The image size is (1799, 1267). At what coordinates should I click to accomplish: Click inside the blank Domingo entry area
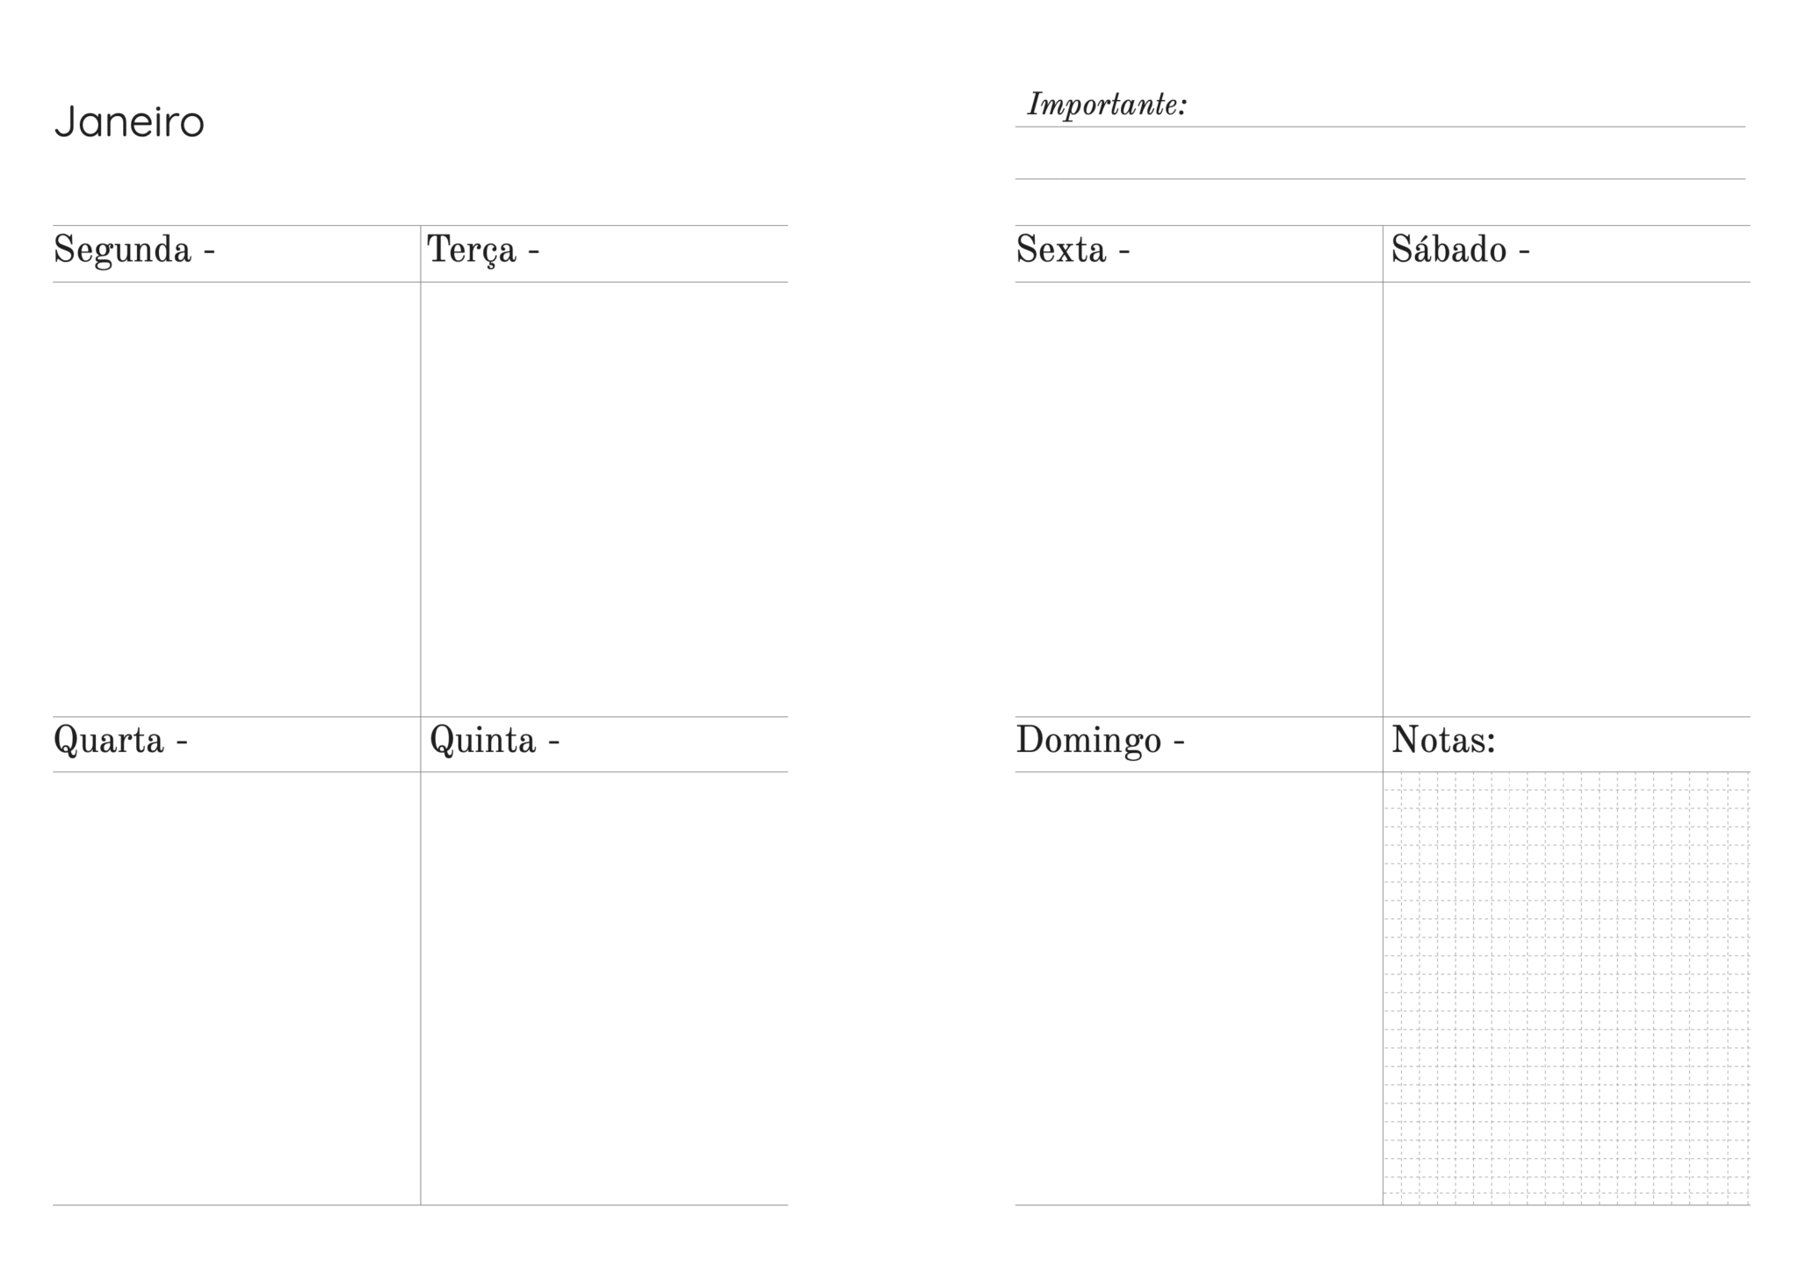coord(1198,988)
